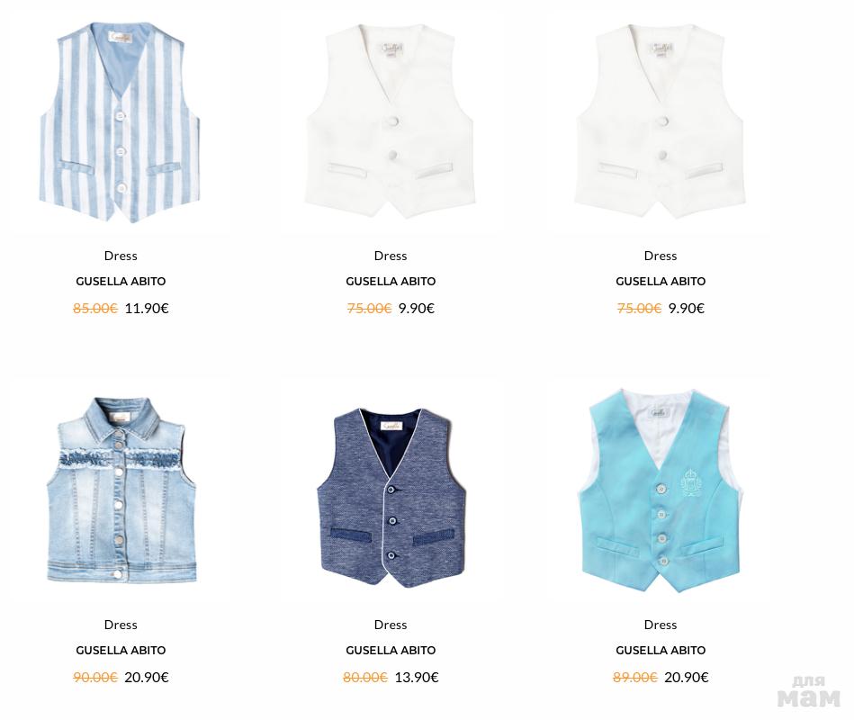Click GUSELLA ABITO title under turquoise vest
The image size is (854, 720).
[661, 651]
